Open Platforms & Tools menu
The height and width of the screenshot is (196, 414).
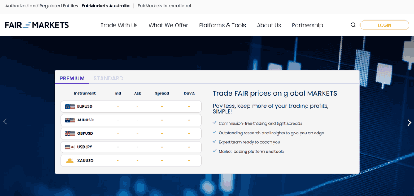click(222, 25)
